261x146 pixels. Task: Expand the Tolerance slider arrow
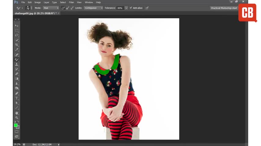click(126, 8)
